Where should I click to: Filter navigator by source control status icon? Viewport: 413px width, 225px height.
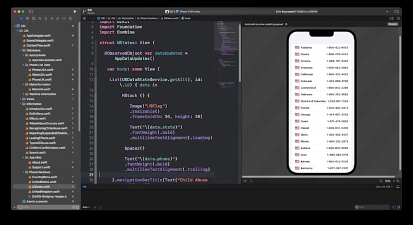77,207
